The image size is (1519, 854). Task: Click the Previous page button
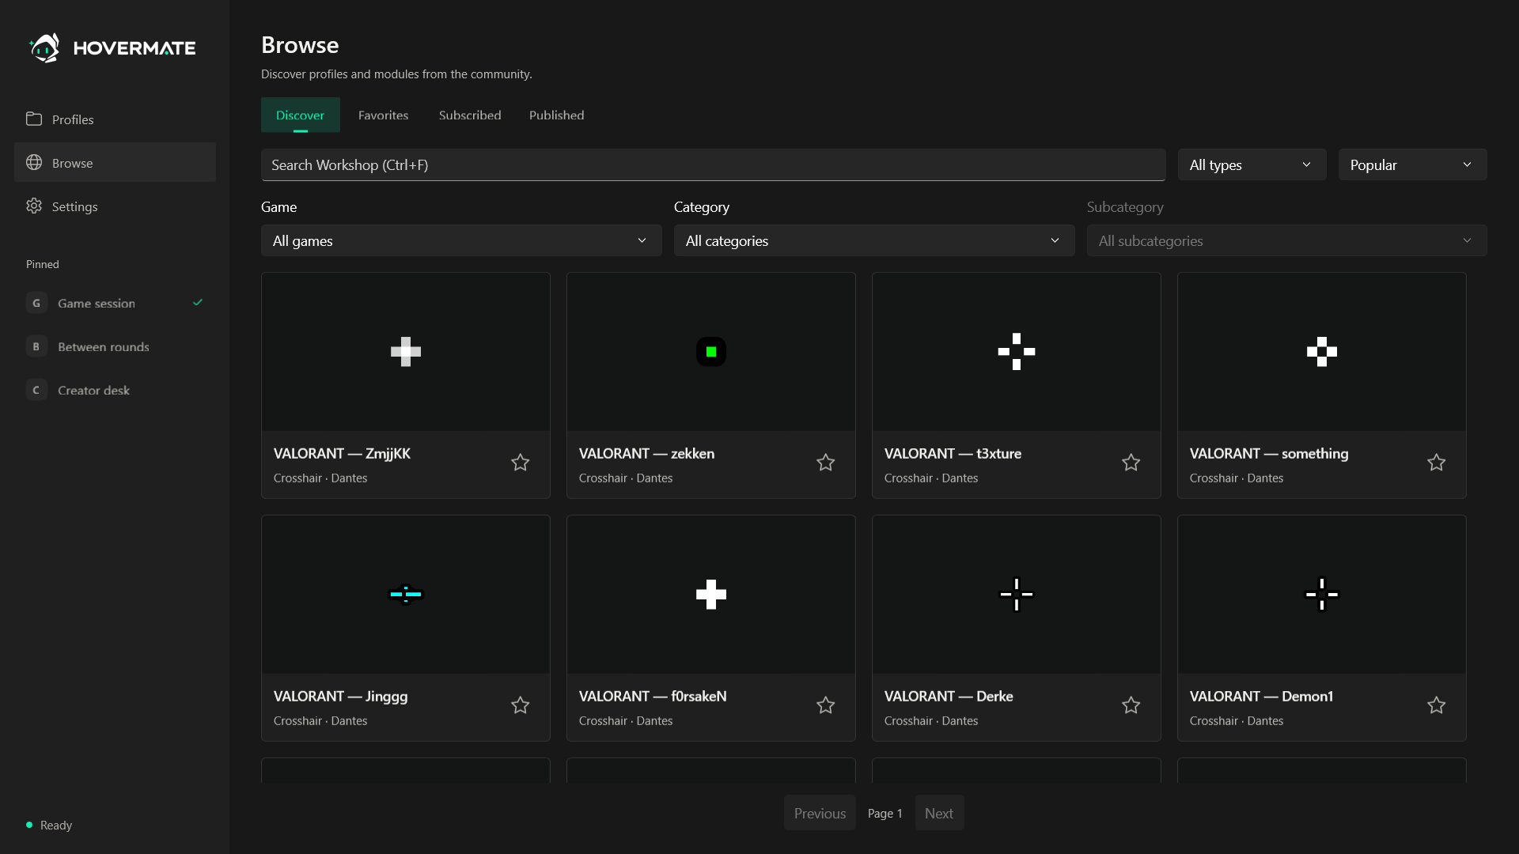pos(820,813)
